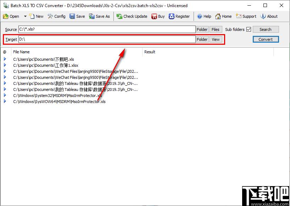Open the Config tools icon
Screen dimensions: 290x206
click(x=50, y=16)
